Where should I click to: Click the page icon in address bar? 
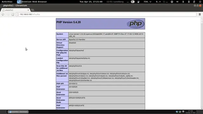(x=18, y=14)
